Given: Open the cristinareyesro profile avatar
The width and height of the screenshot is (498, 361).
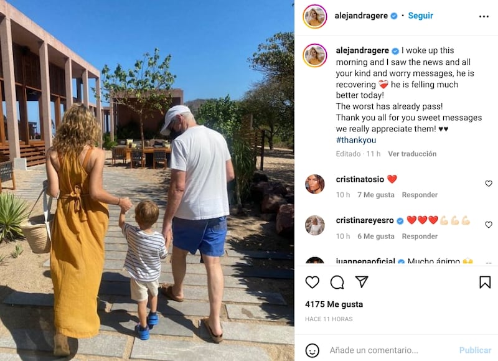Looking at the screenshot, I should point(315,225).
